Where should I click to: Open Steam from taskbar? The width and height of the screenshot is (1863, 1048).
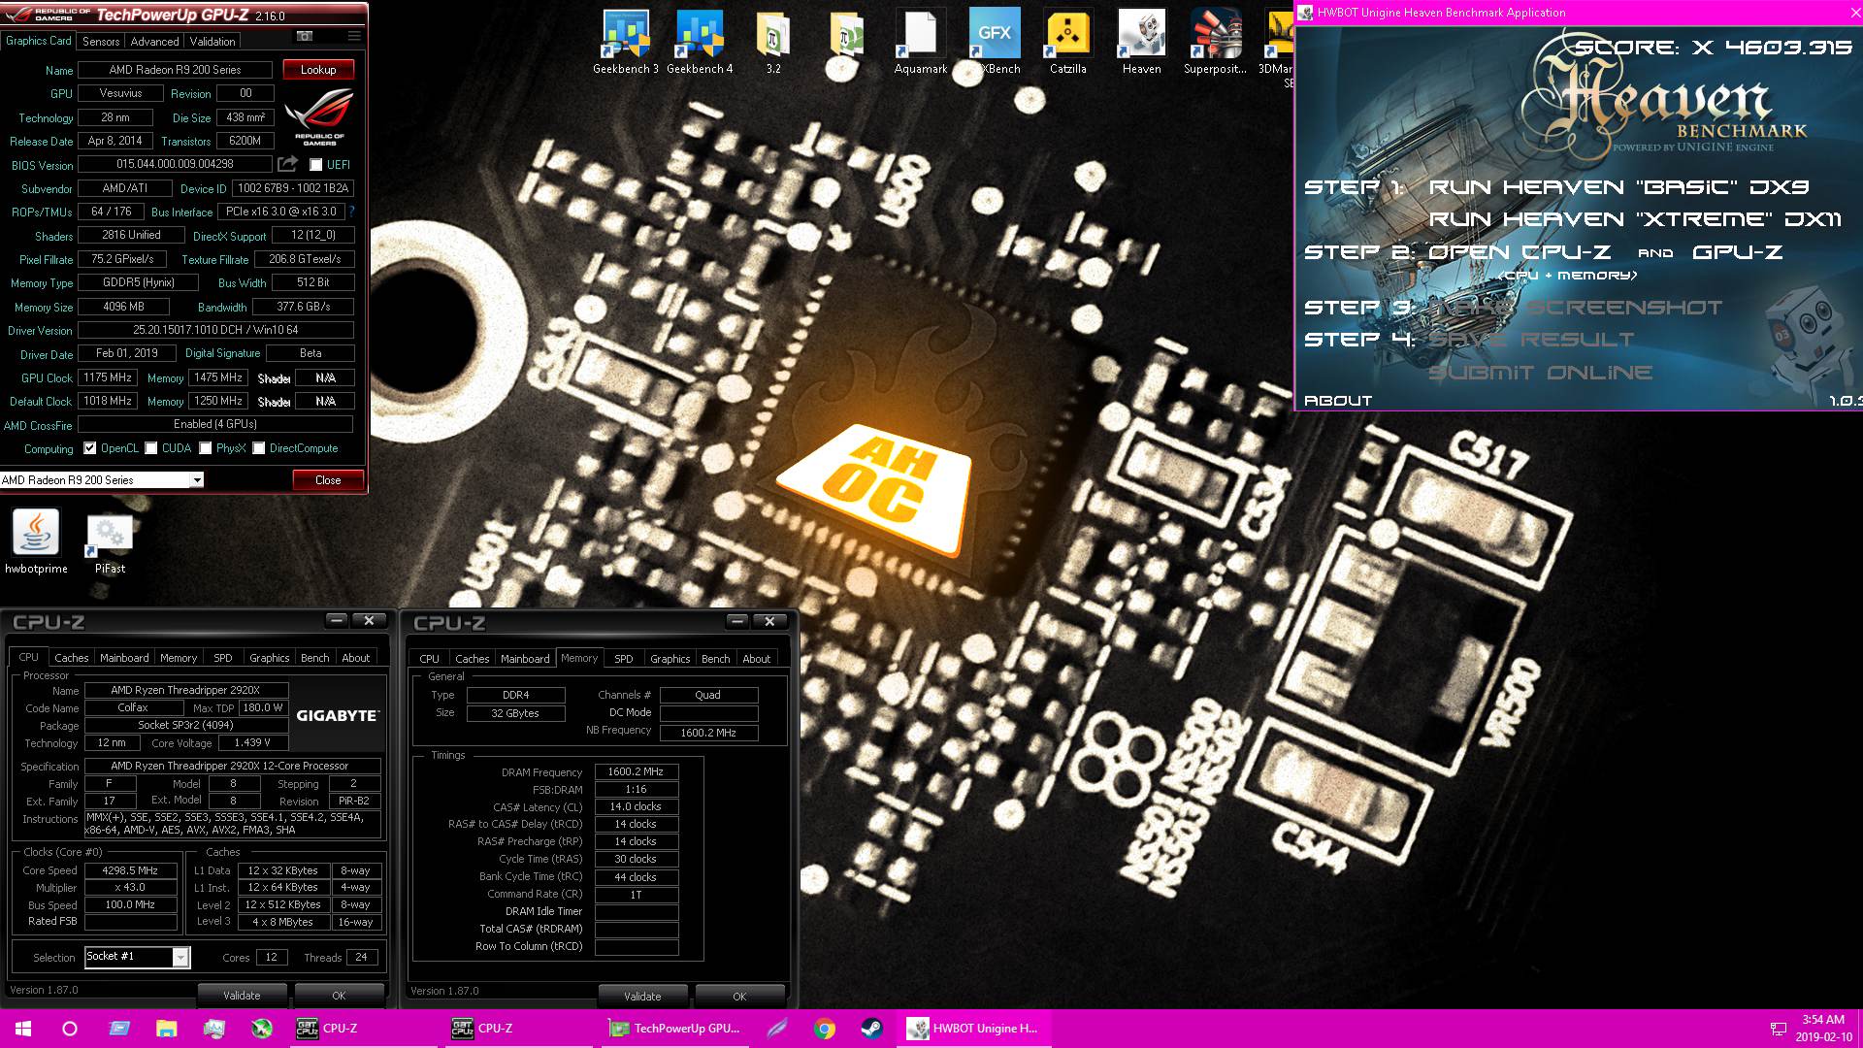point(871,1029)
